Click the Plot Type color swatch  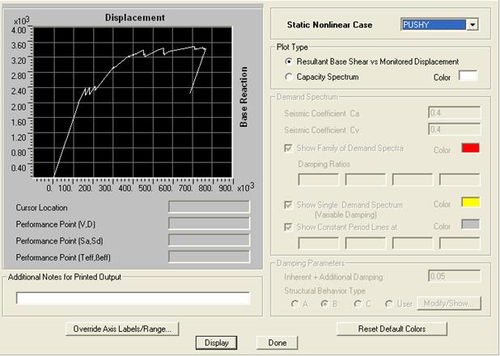click(x=469, y=77)
